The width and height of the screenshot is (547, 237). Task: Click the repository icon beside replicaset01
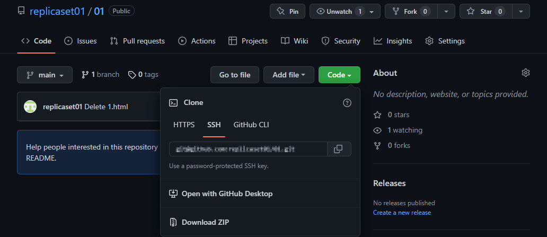coord(21,11)
